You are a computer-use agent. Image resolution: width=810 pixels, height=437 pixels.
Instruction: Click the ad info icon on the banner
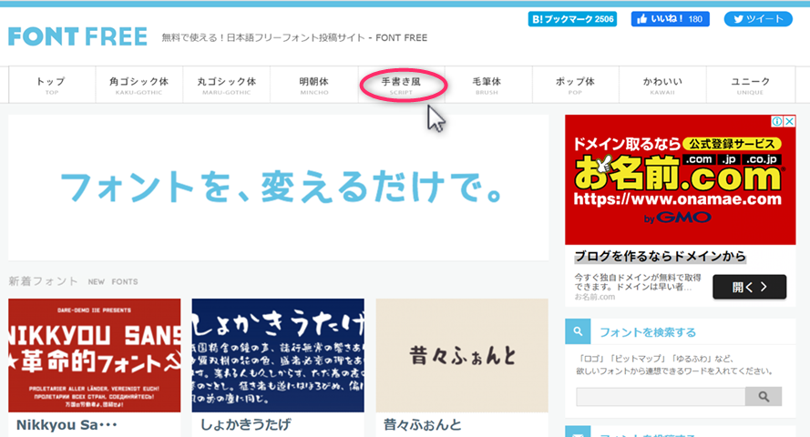tap(777, 122)
